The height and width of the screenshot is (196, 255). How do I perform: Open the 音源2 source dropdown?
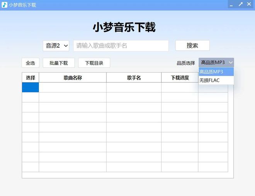pos(56,46)
